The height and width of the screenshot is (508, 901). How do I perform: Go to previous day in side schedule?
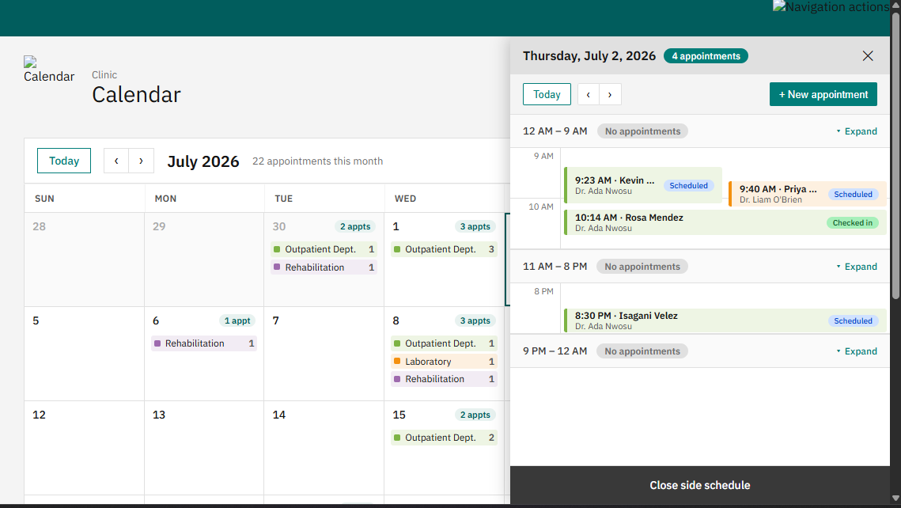pyautogui.click(x=589, y=94)
